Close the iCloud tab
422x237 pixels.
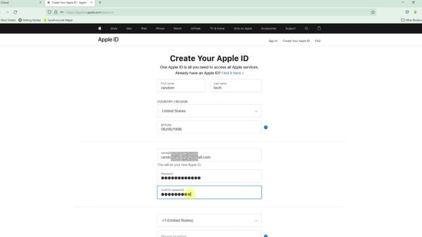(40, 3)
